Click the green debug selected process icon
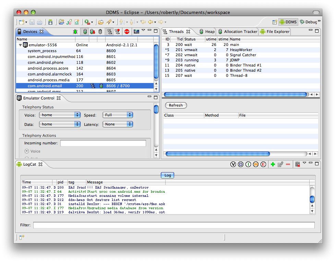 (x=75, y=32)
